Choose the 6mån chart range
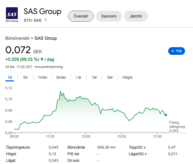The height and width of the screenshot is (164, 193). 61,77
